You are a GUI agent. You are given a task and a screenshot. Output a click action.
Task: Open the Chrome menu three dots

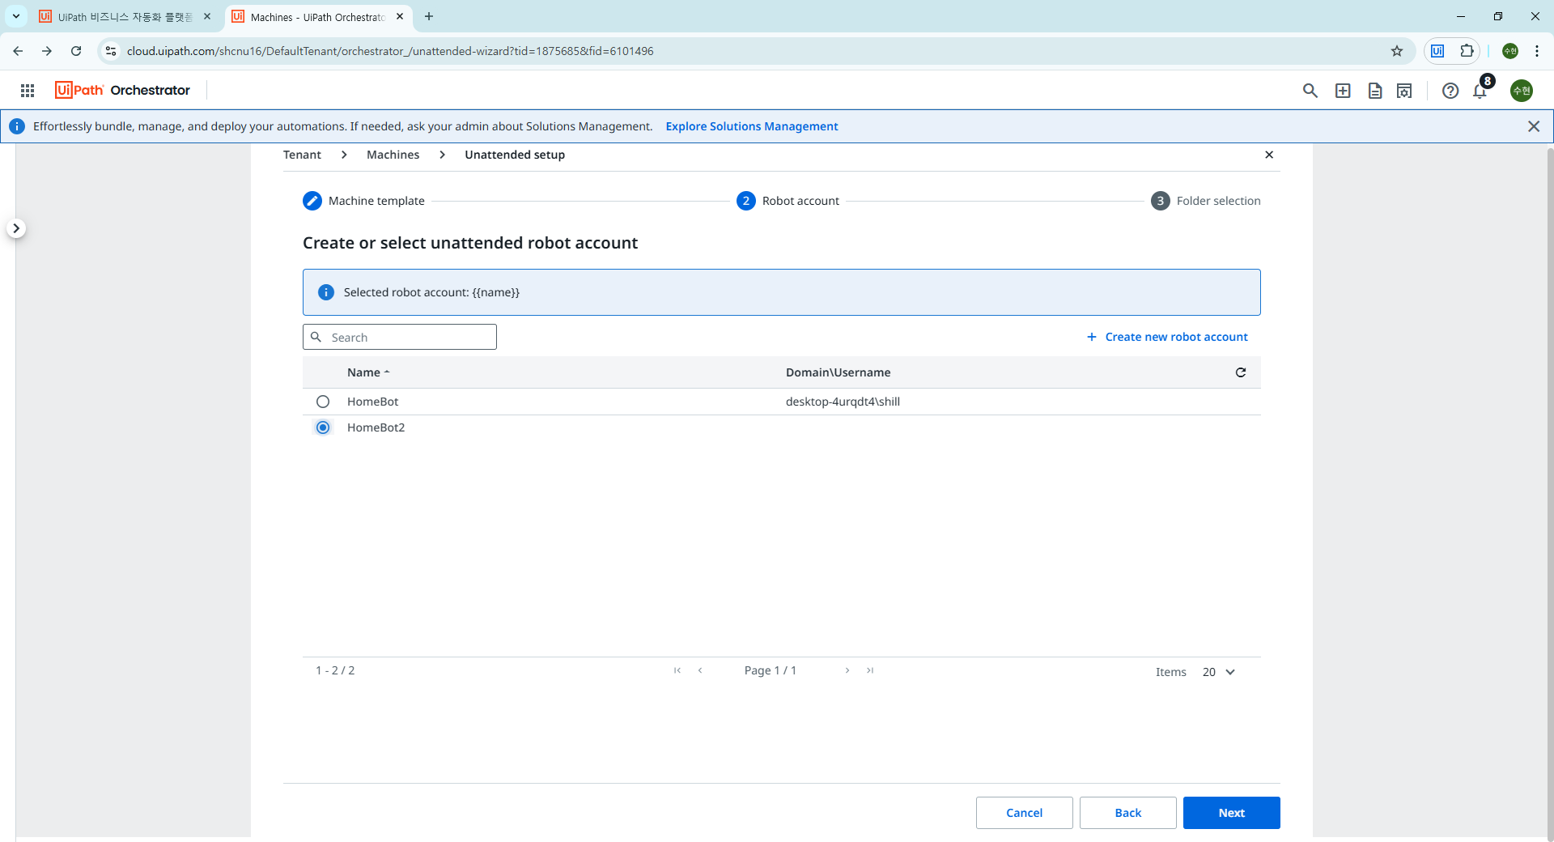[1537, 51]
